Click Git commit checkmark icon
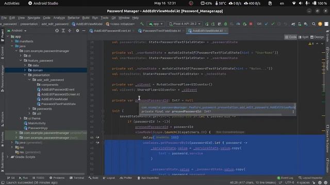Viewport: 330px width, 185px height. (x=273, y=24)
